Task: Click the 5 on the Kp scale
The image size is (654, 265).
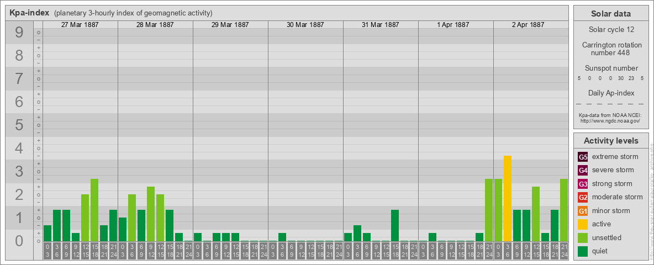Action: point(19,125)
